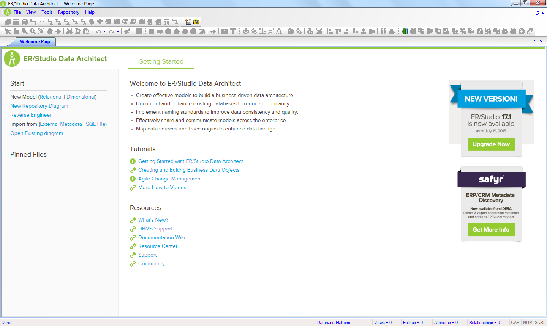The height and width of the screenshot is (326, 547).
Task: Open the Redo history dropdown arrow
Action: [x=118, y=31]
